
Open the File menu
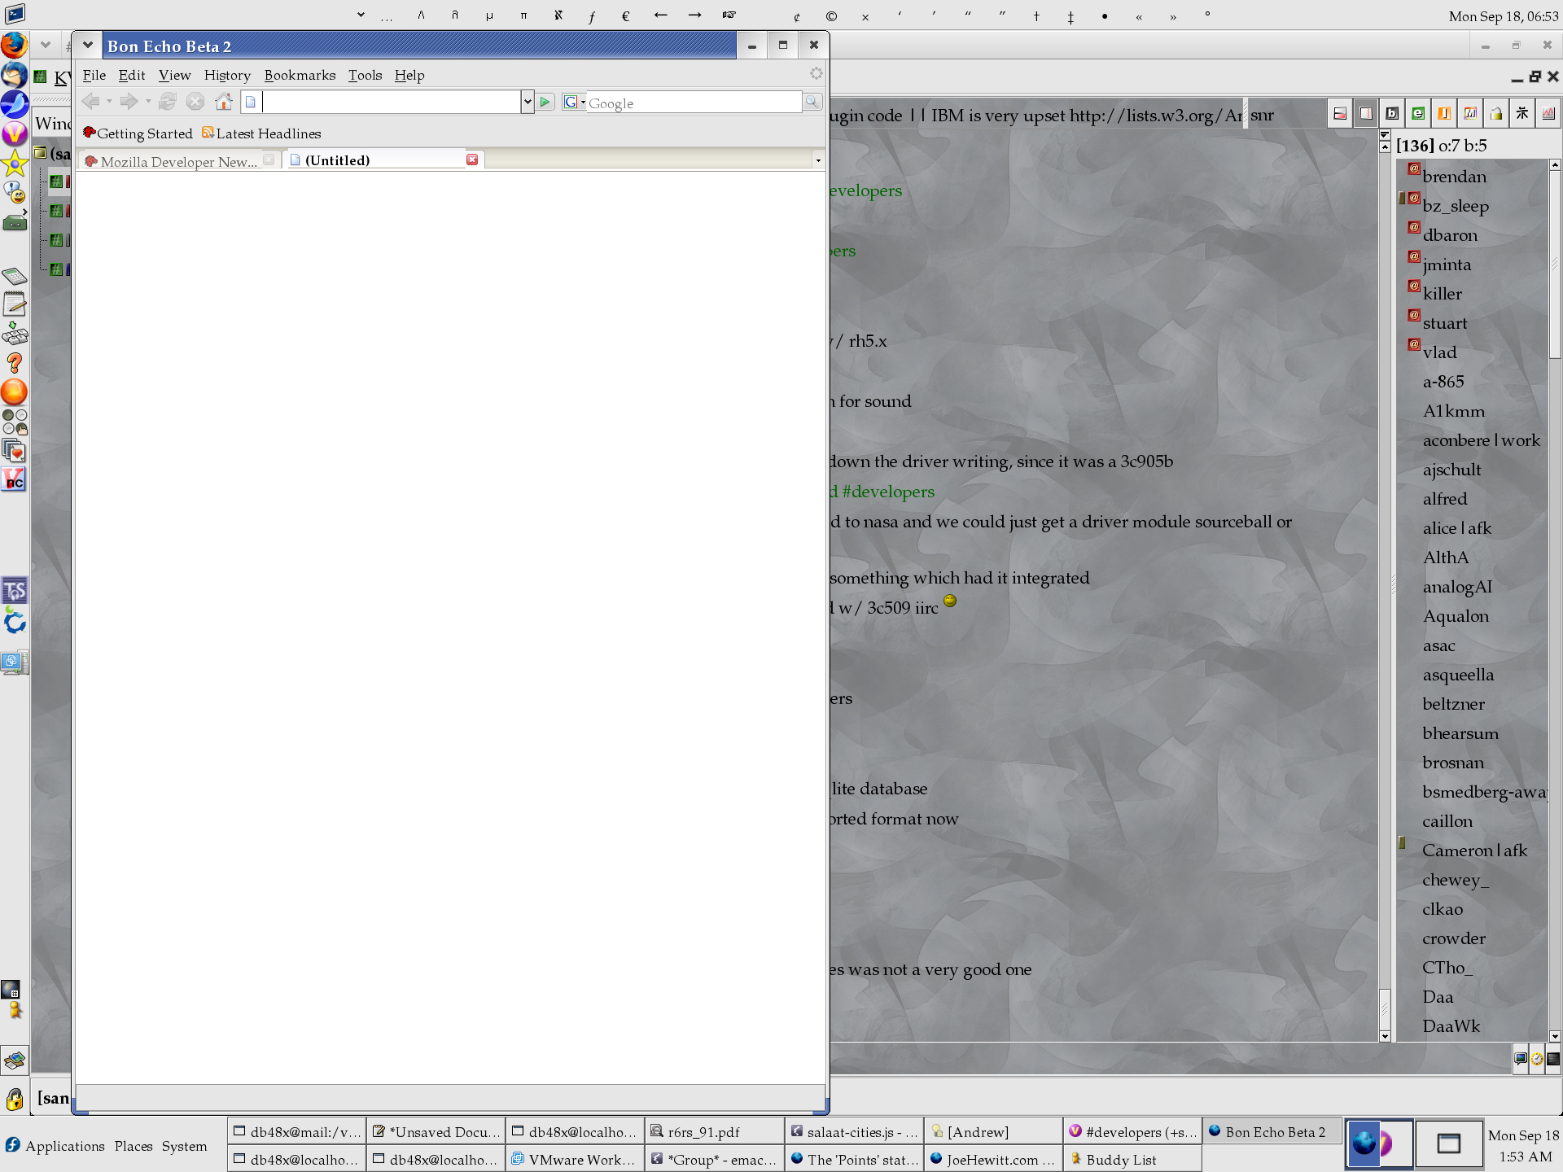[94, 75]
